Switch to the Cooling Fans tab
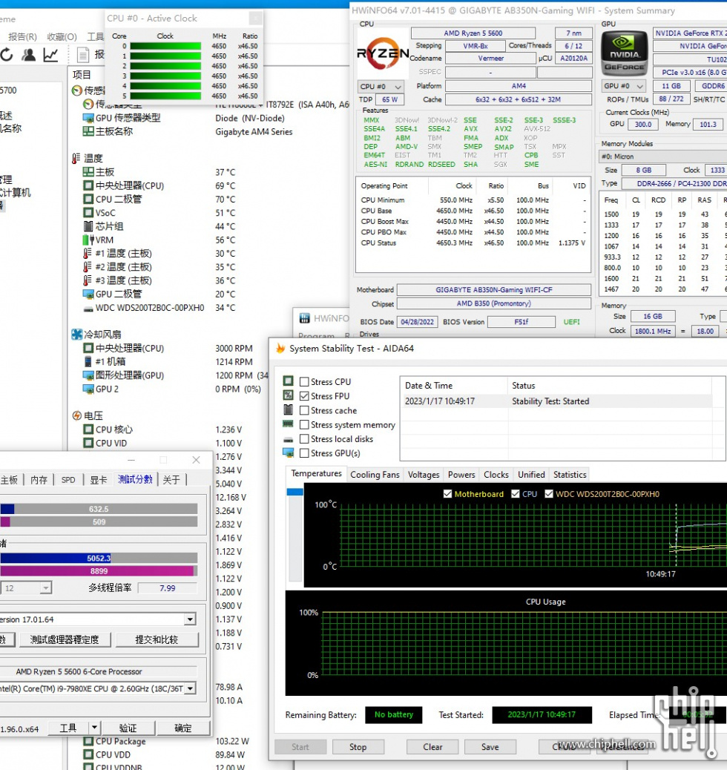 (x=375, y=474)
